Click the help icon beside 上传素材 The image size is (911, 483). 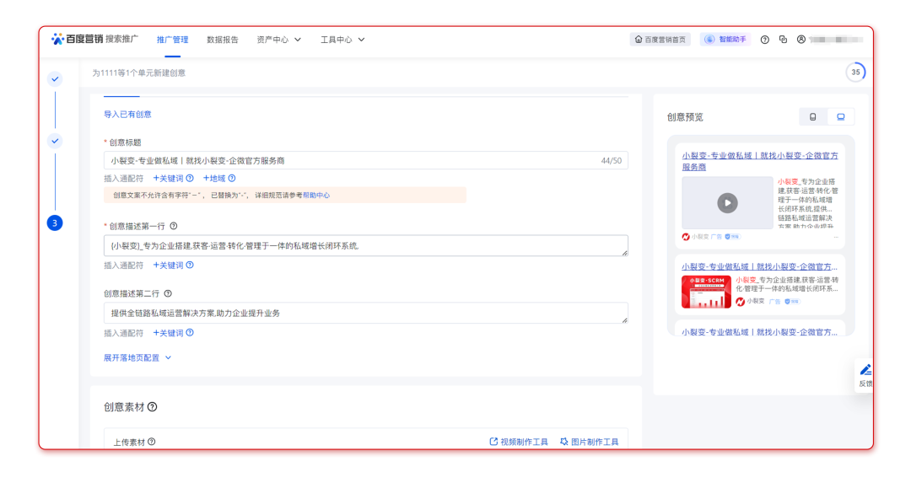coord(152,442)
